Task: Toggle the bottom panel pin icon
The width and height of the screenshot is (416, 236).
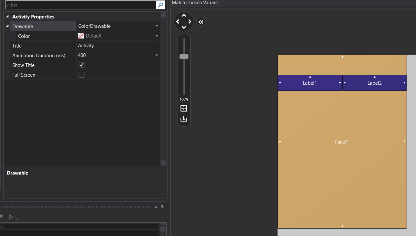Action: pyautogui.click(x=162, y=207)
